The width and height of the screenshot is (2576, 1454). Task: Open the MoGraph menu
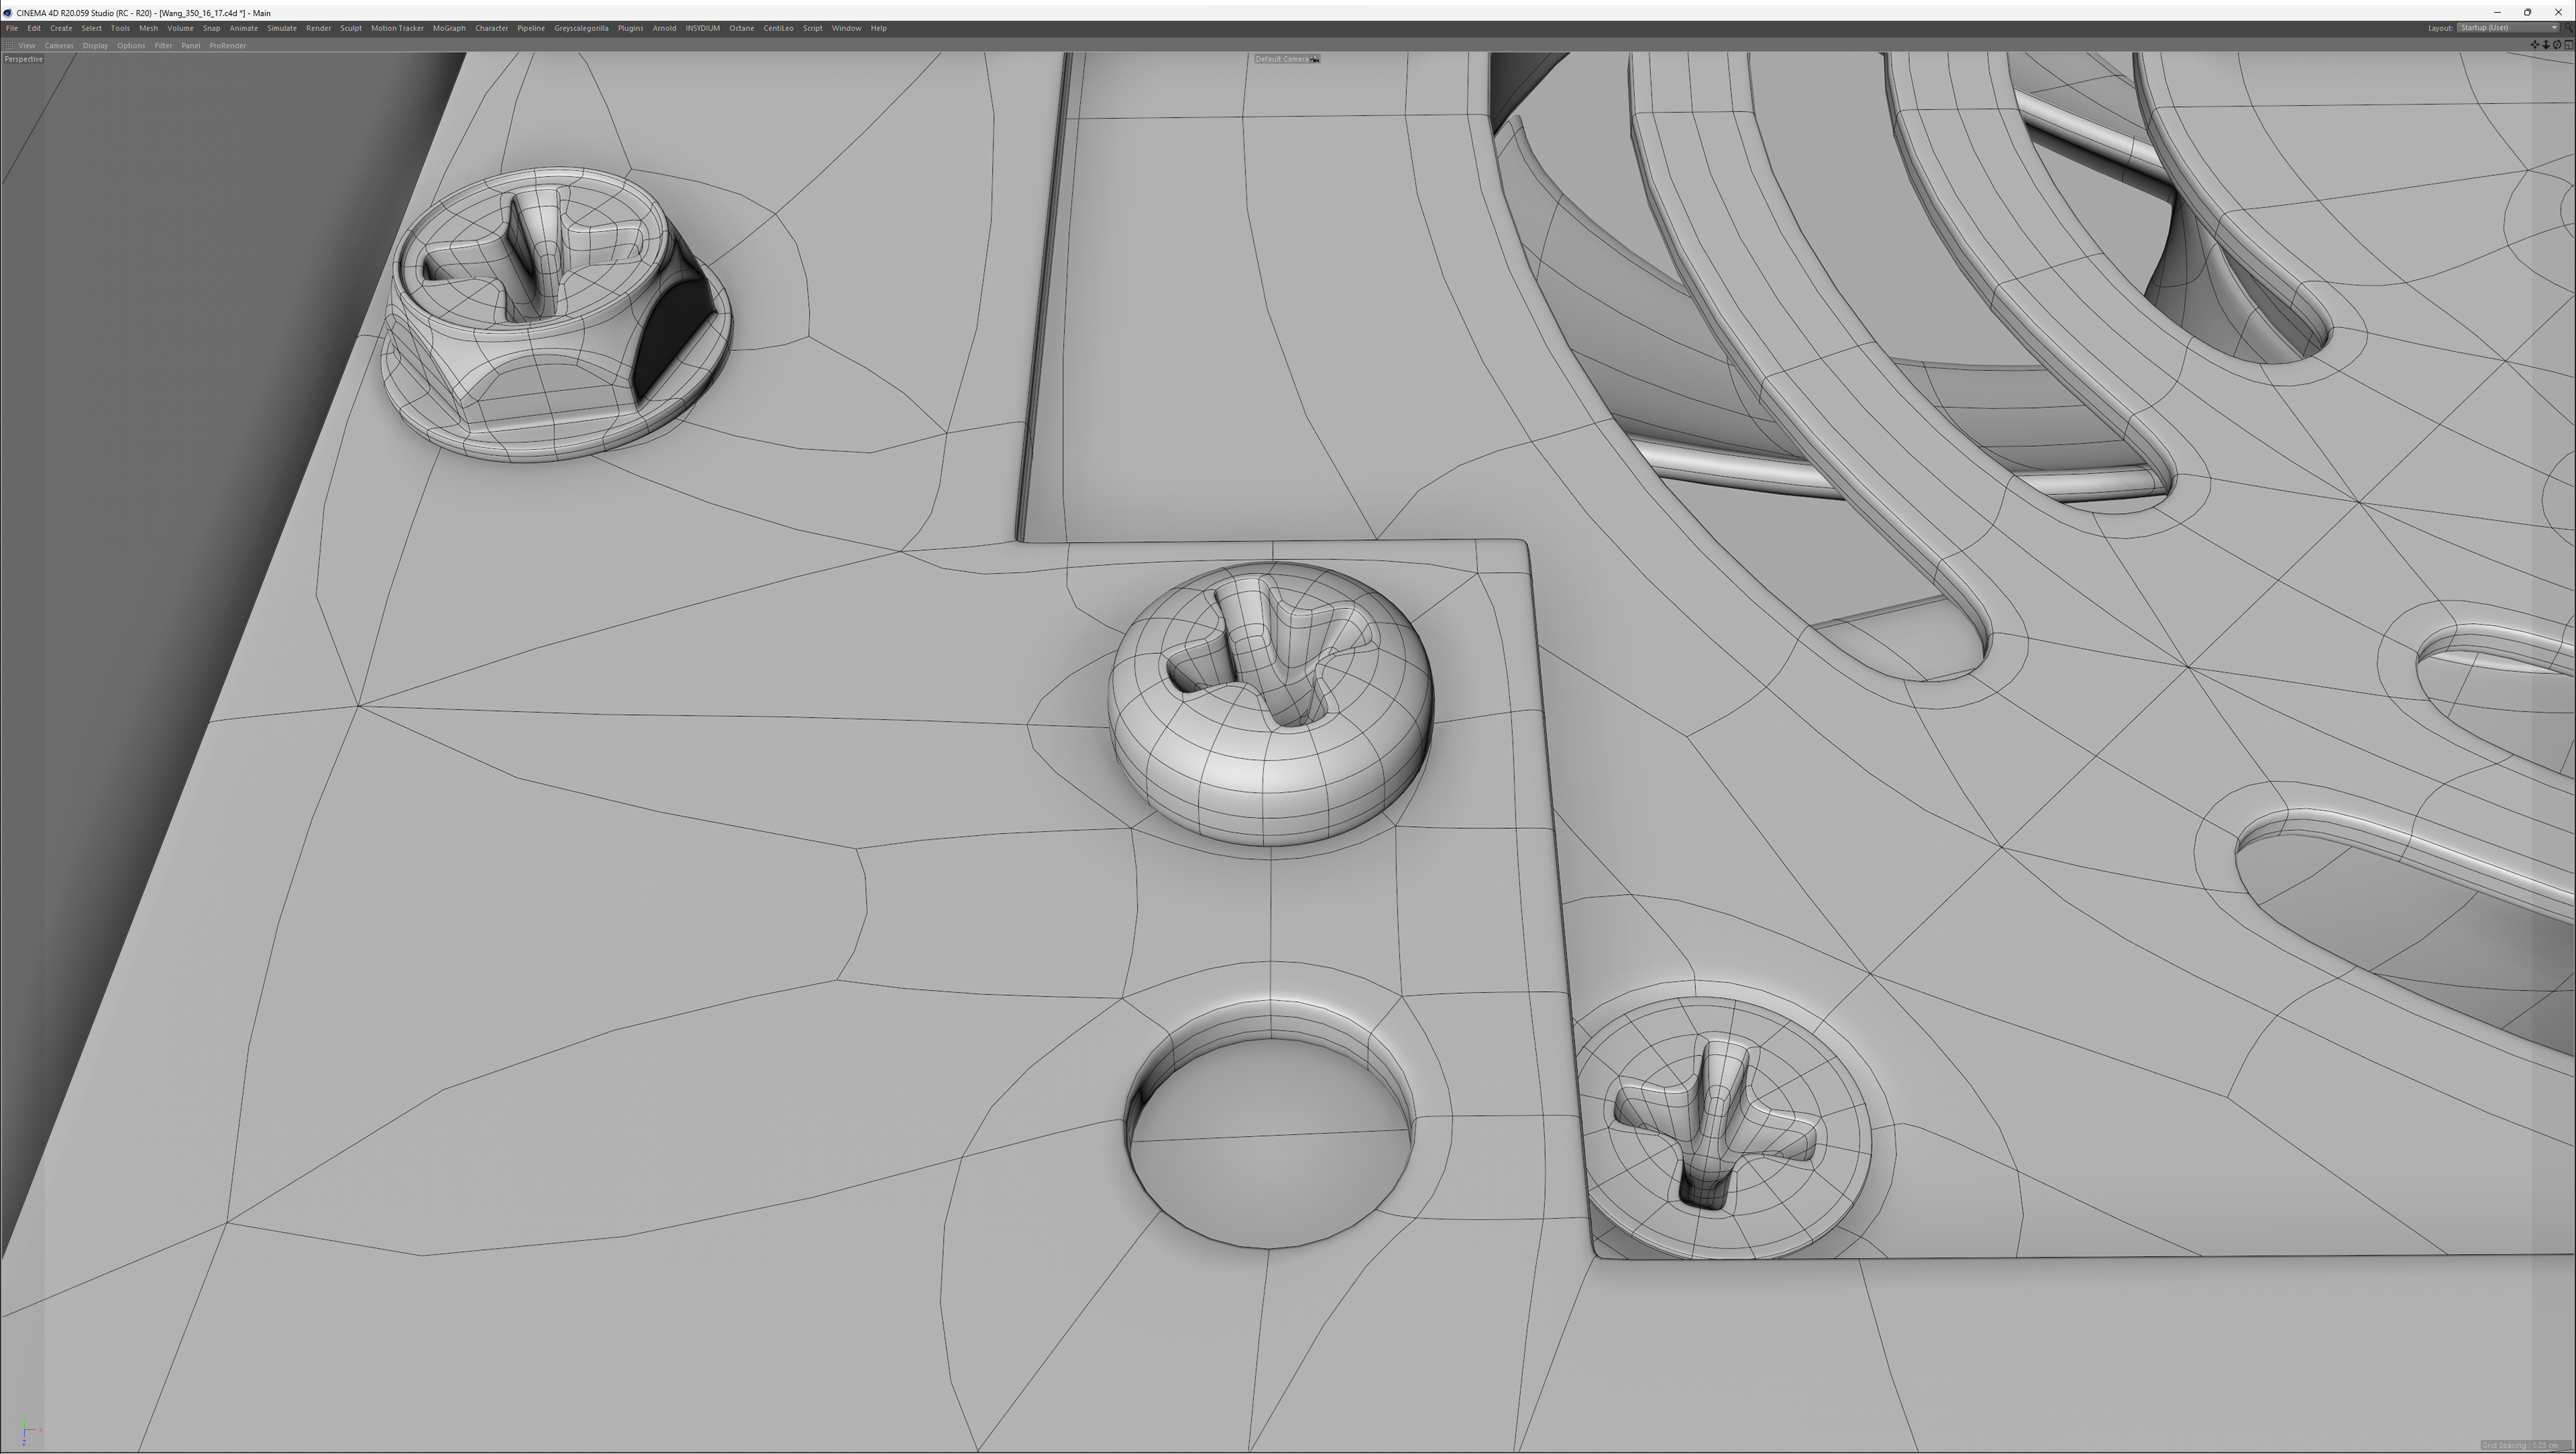click(449, 28)
